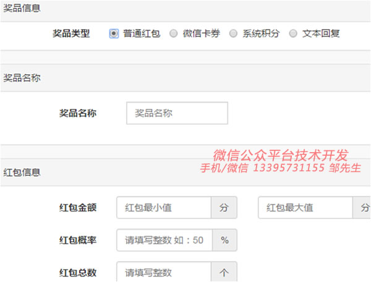Click the 个 unit addon beside 红包总数
The width and height of the screenshot is (371, 282).
click(x=224, y=272)
